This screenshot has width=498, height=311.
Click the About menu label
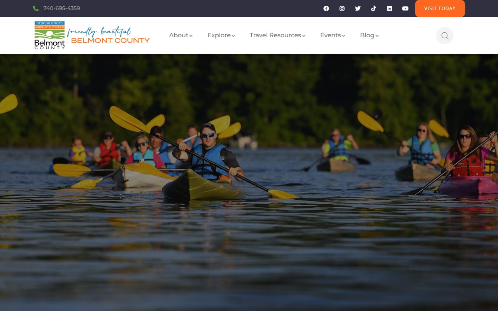pos(179,35)
